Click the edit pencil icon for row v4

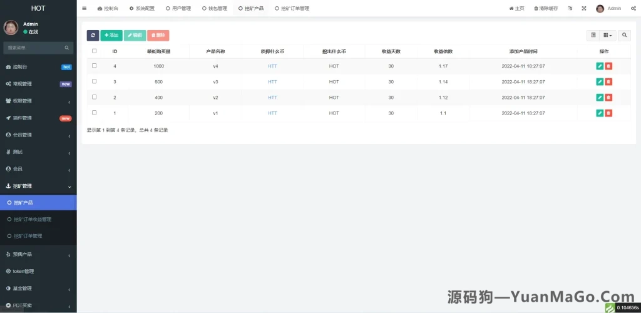pos(600,66)
